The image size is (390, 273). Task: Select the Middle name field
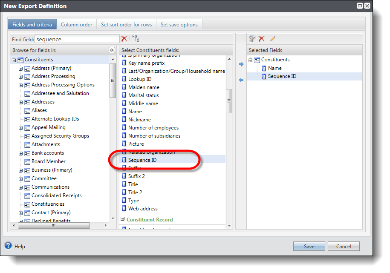[143, 103]
